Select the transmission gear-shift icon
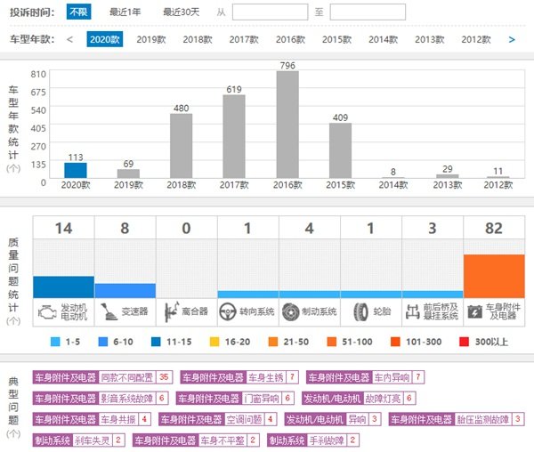Image resolution: width=534 pixels, height=452 pixels. pyautogui.click(x=108, y=311)
